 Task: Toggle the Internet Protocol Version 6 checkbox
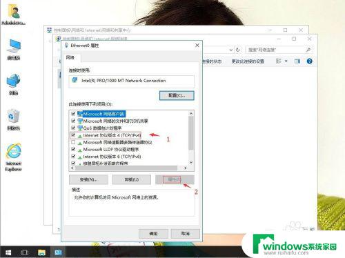coord(73,157)
